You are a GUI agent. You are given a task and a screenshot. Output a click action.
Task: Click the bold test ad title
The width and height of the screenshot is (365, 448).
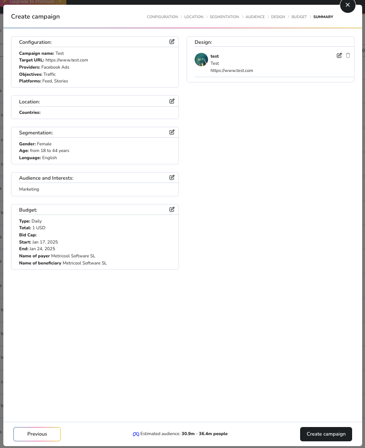click(x=215, y=56)
